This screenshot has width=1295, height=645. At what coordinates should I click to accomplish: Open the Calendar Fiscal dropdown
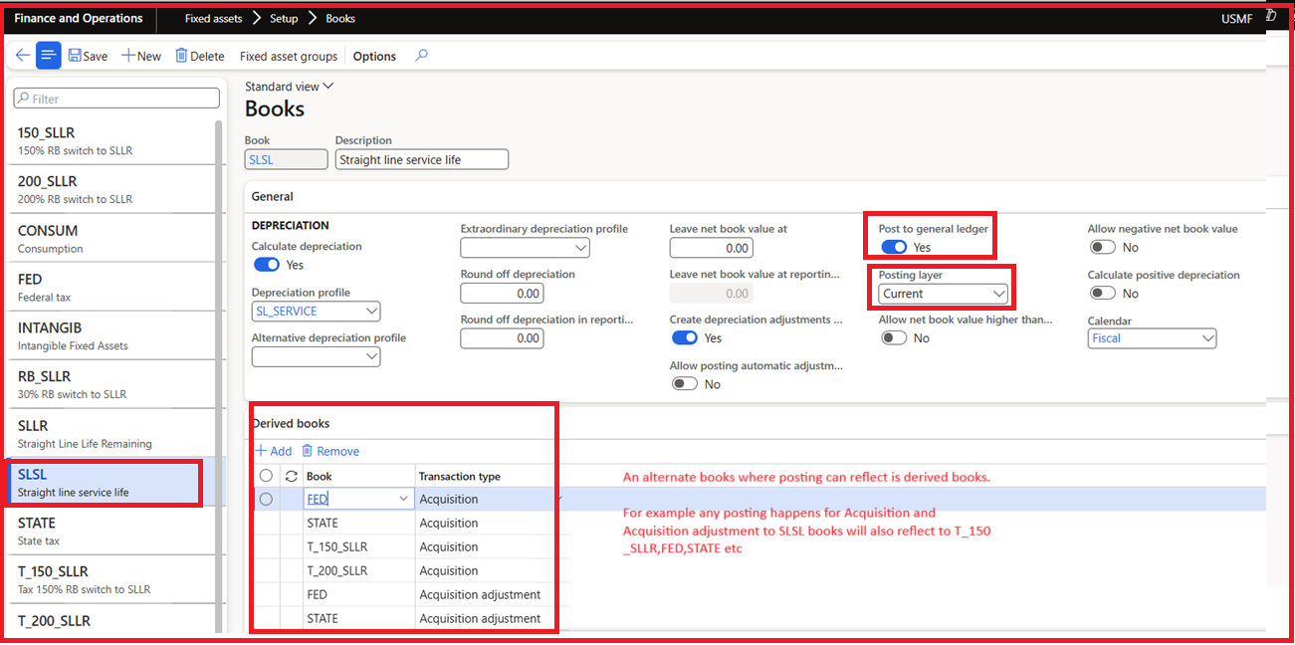[x=1207, y=338]
